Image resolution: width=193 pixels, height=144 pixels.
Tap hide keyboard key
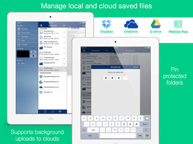pos(147,136)
